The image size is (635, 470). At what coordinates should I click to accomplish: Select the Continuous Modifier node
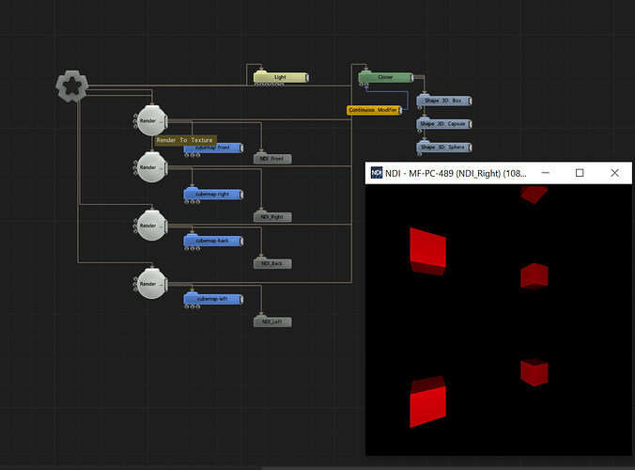point(375,110)
